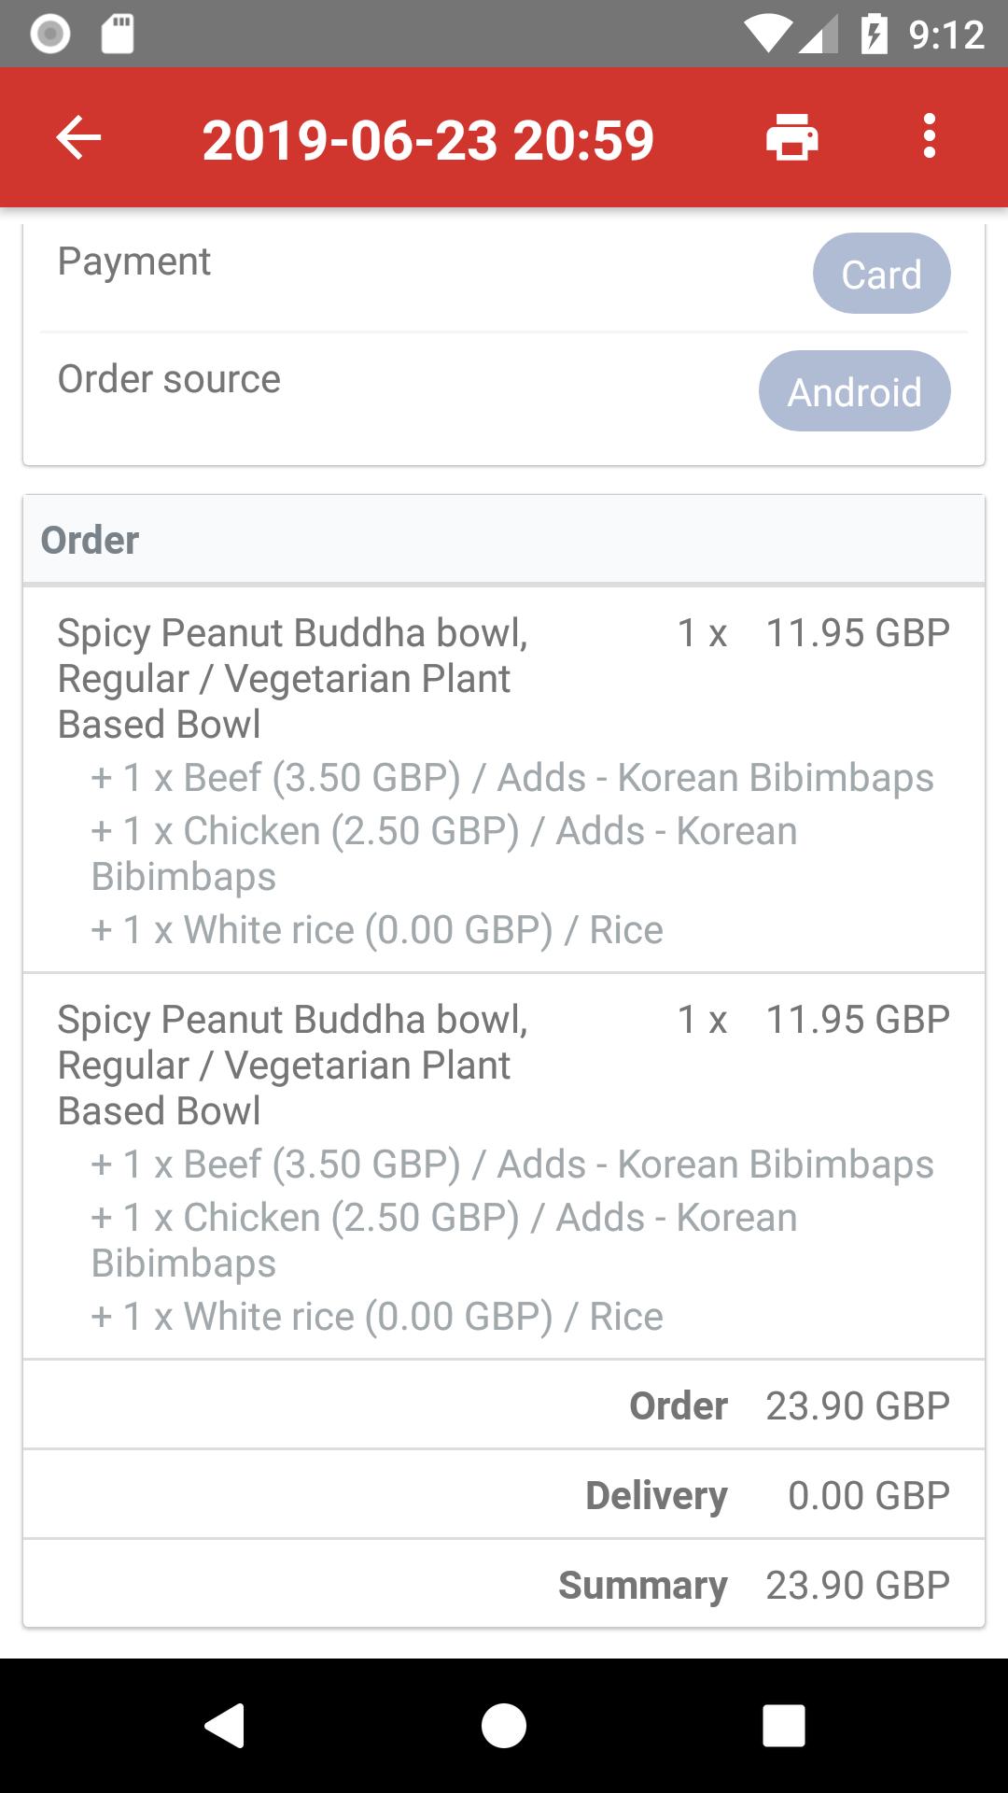Tap the back arrow in header
1008x1793 pixels.
[78, 138]
